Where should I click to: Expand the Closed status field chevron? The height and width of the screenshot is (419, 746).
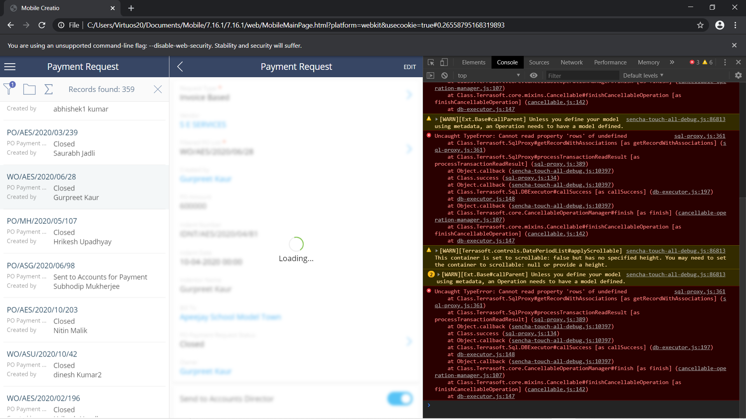coord(409,341)
